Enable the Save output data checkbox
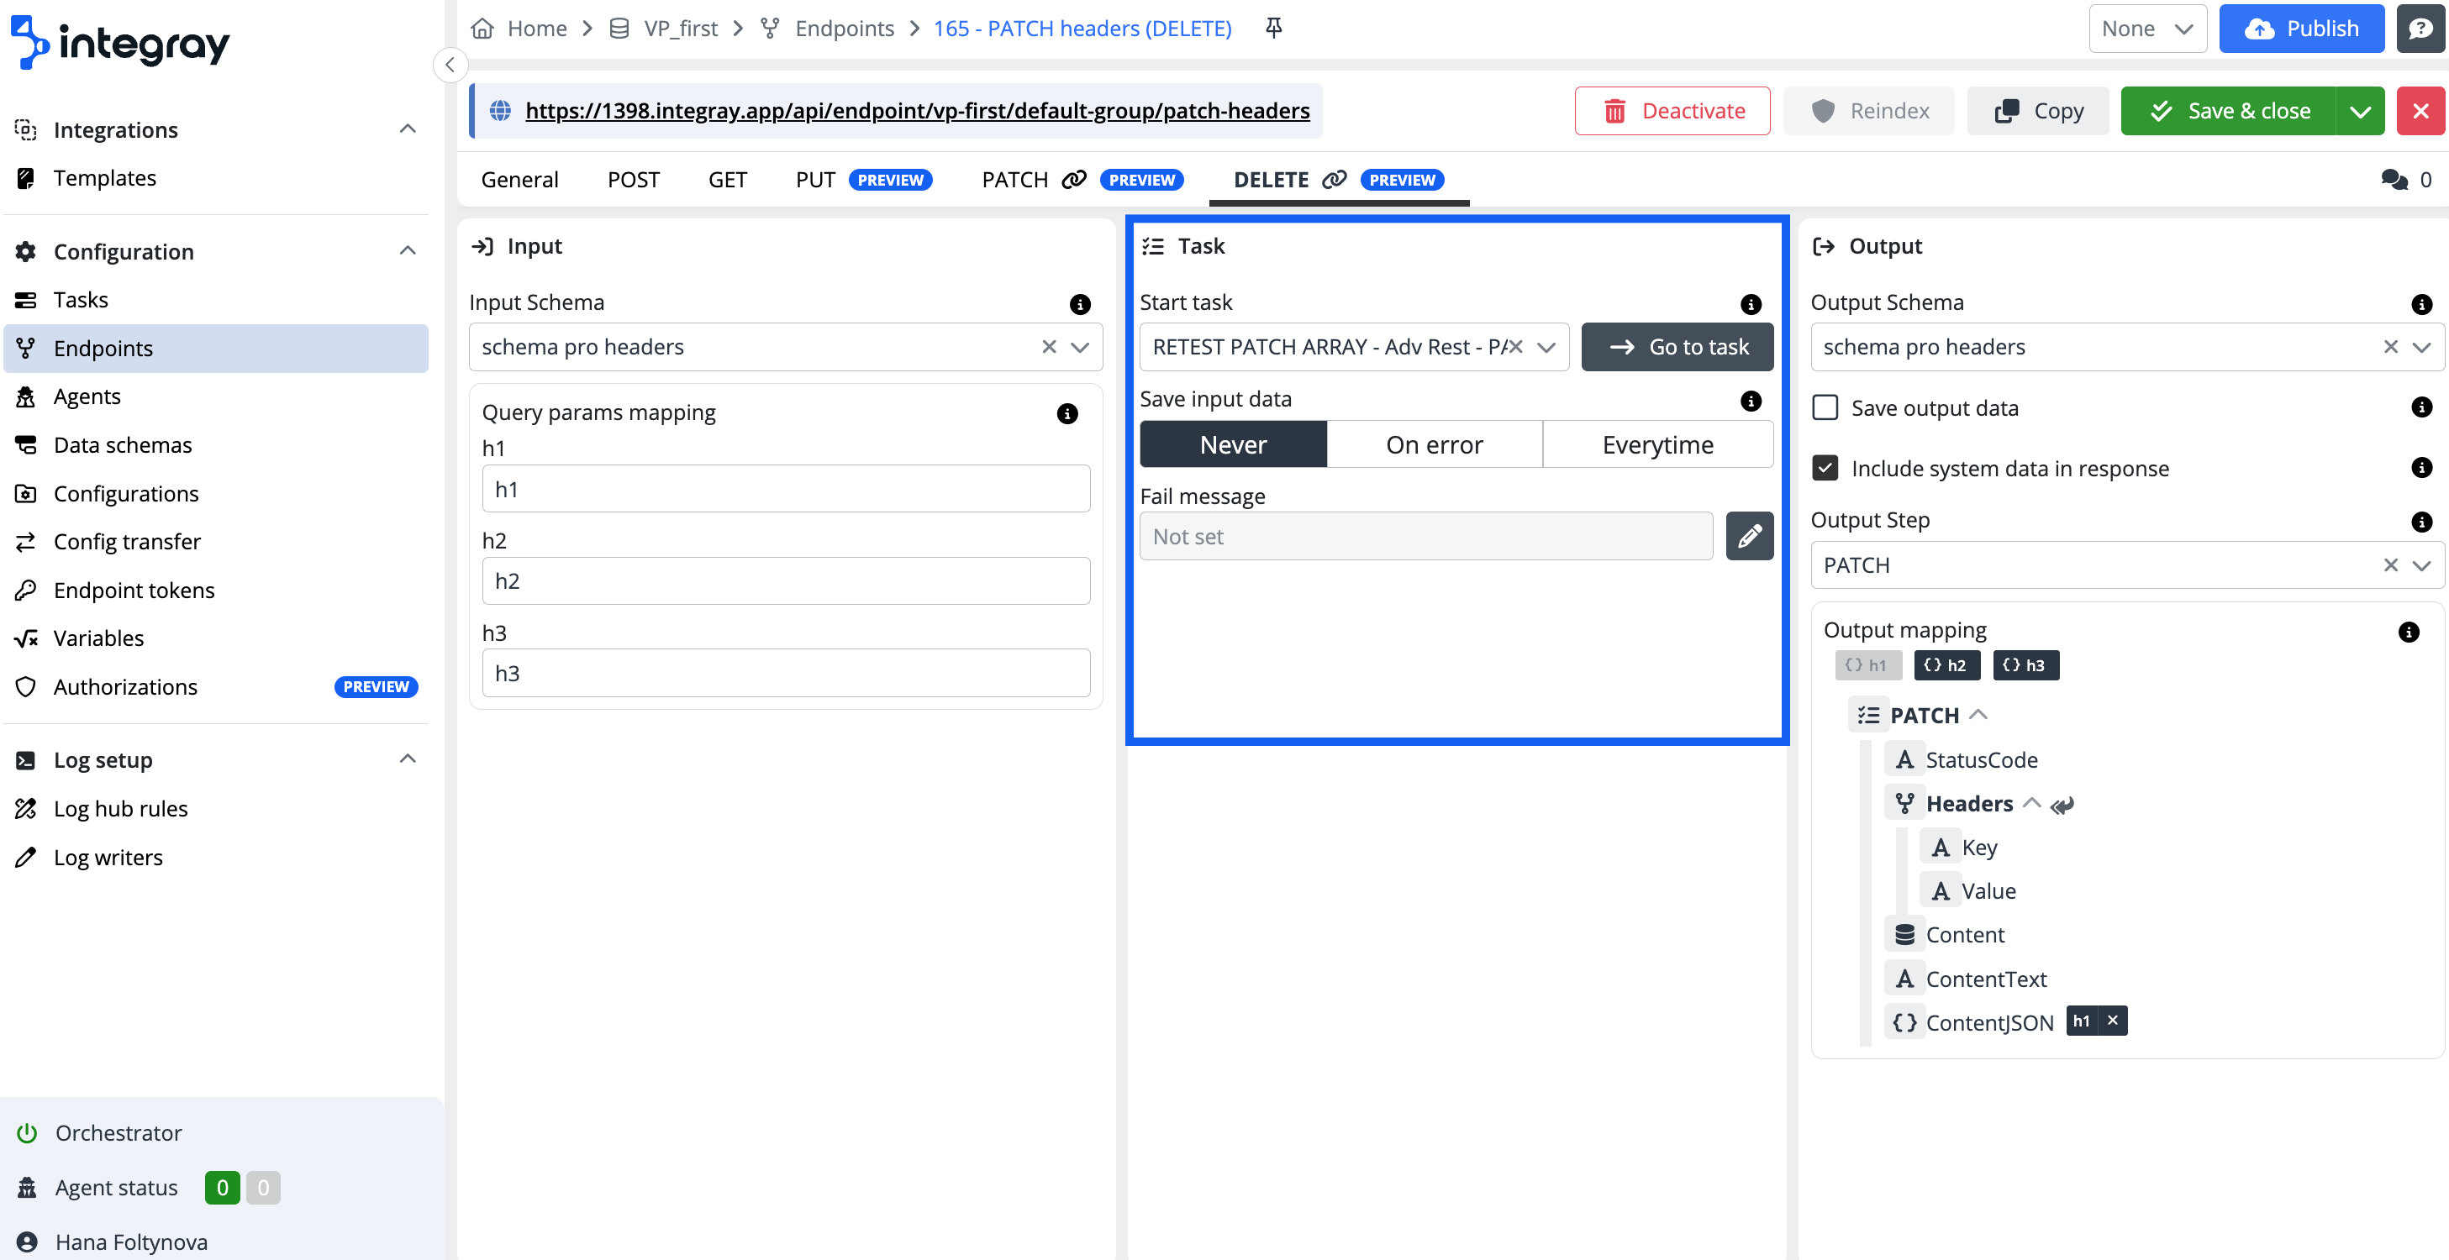This screenshot has width=2449, height=1260. point(1825,407)
